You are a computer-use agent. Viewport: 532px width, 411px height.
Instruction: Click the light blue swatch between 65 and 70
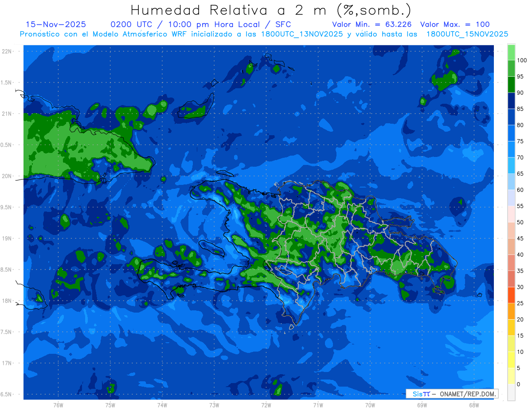(511, 165)
